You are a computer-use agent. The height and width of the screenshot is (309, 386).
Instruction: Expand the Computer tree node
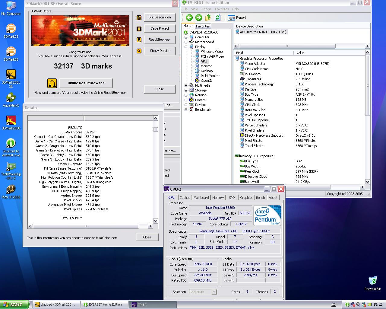(186, 37)
